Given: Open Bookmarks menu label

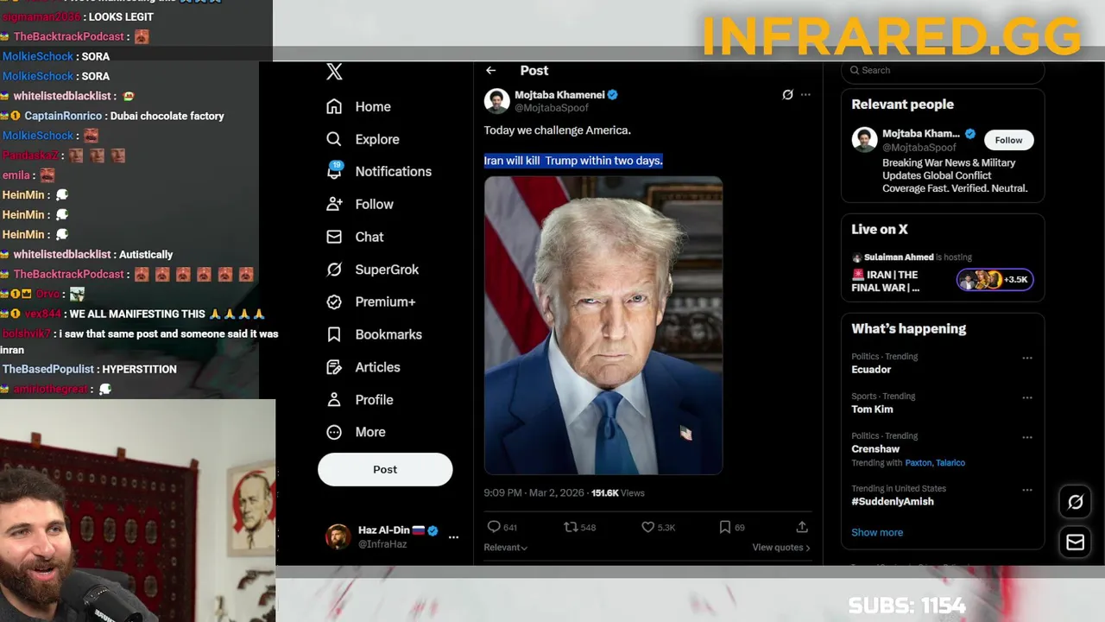Looking at the screenshot, I should coord(388,334).
